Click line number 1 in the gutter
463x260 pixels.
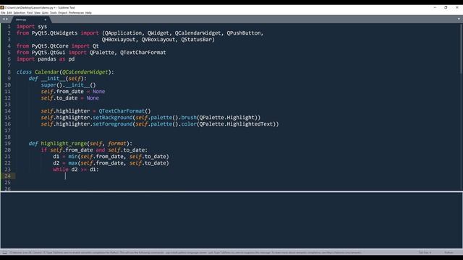point(9,27)
